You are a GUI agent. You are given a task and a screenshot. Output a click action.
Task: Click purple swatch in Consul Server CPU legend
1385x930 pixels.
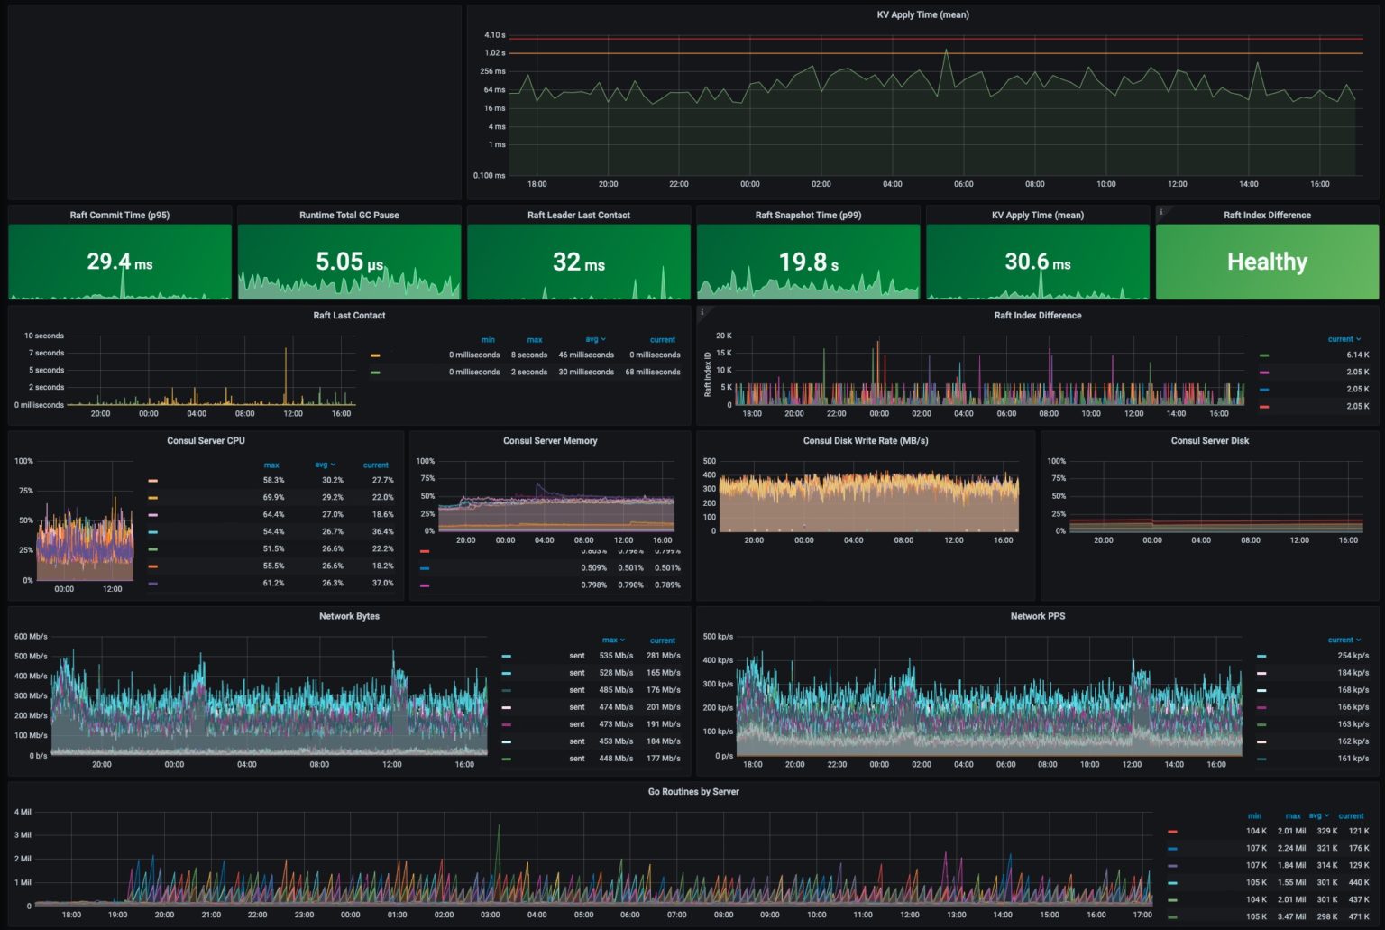point(153,584)
